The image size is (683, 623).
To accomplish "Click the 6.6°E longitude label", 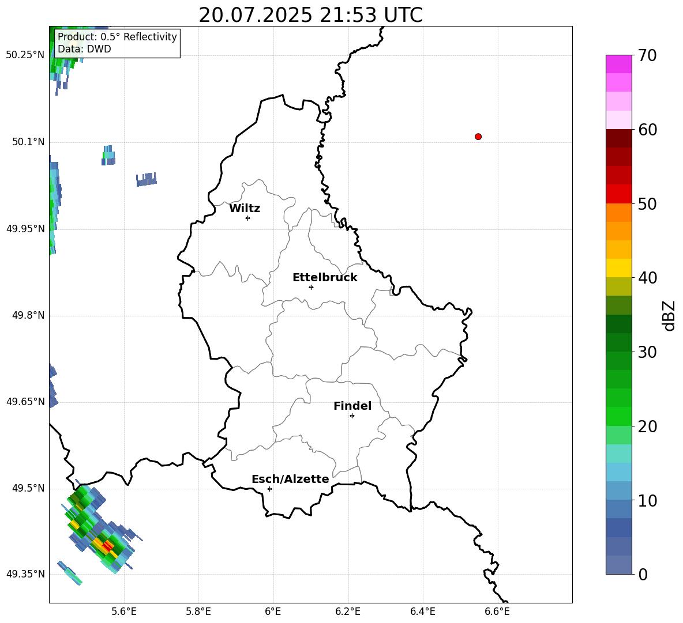I will point(497,611).
